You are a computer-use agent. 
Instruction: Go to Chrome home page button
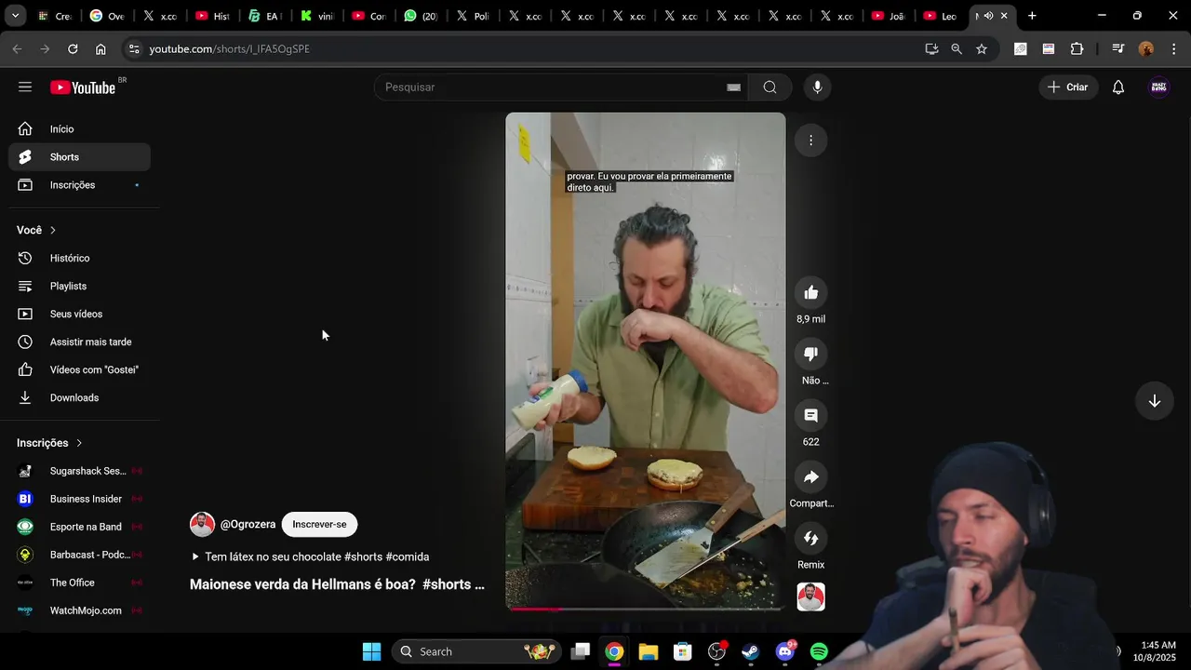(x=100, y=48)
